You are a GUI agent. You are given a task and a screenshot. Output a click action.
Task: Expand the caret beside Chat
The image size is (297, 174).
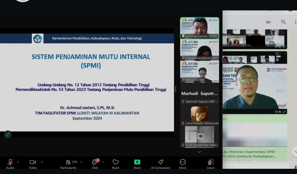coord(103,162)
